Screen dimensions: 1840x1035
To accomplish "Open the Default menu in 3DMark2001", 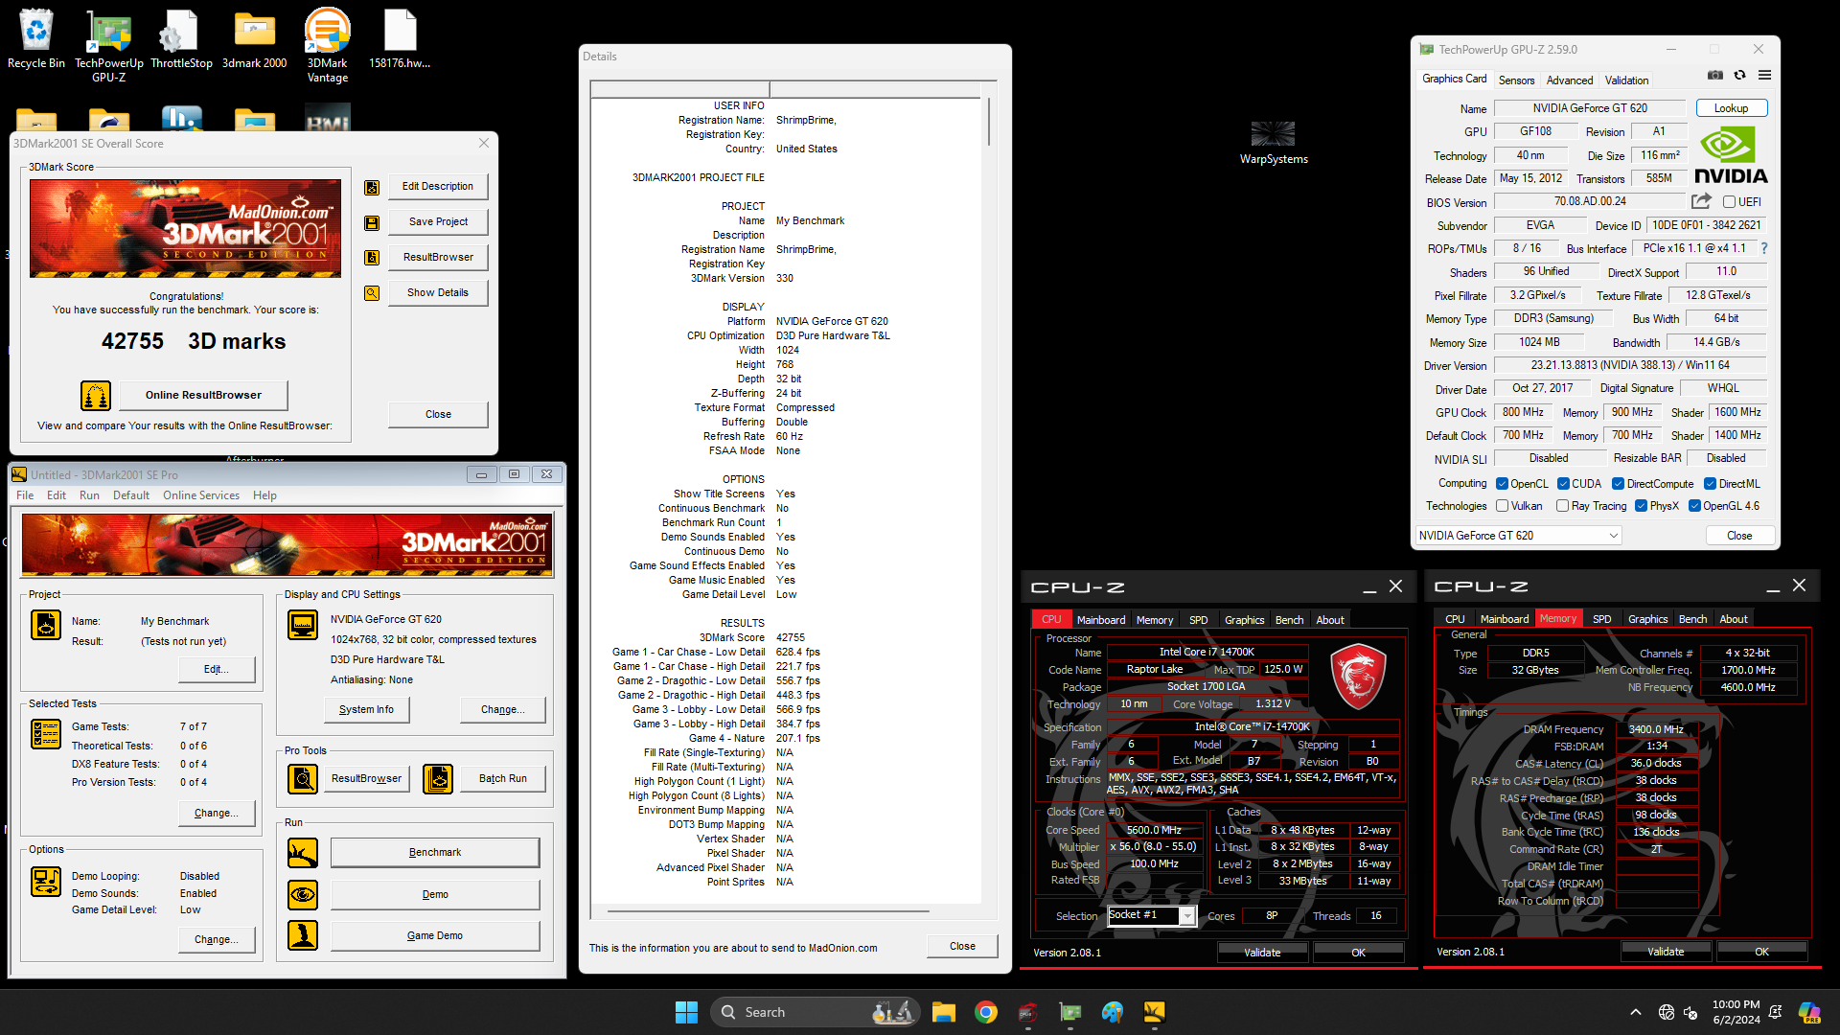I will coord(131,495).
